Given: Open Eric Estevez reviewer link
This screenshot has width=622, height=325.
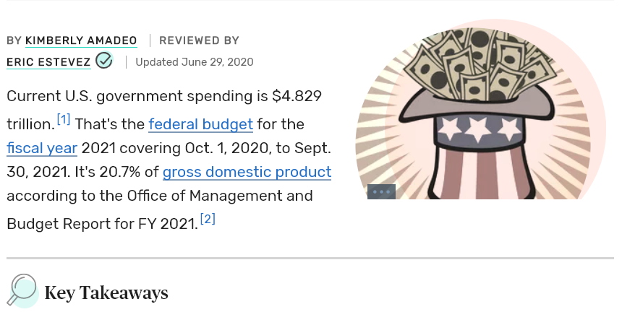Looking at the screenshot, I should [48, 62].
